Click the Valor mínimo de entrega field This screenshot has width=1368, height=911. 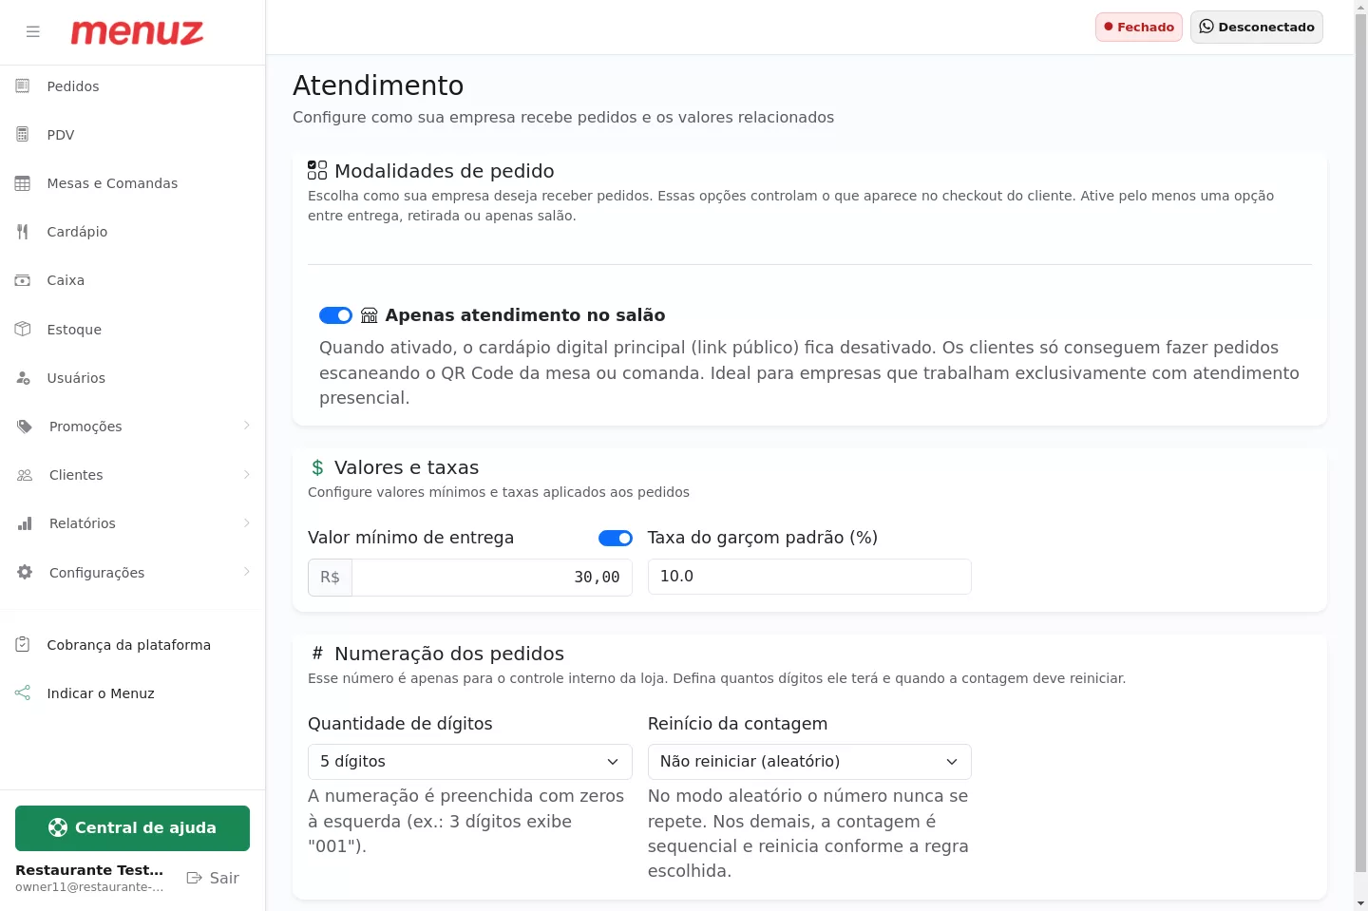(492, 578)
